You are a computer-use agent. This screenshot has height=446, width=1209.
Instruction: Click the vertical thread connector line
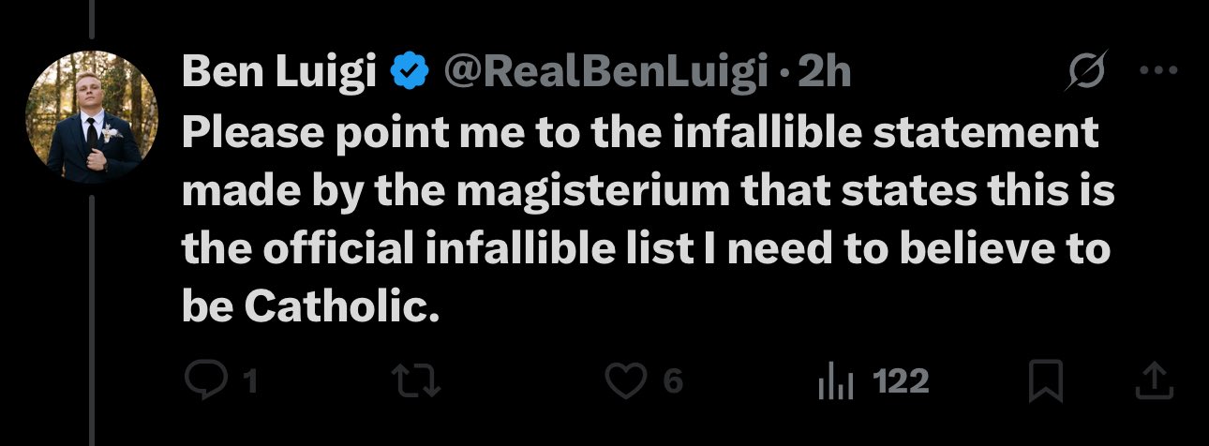(91, 309)
